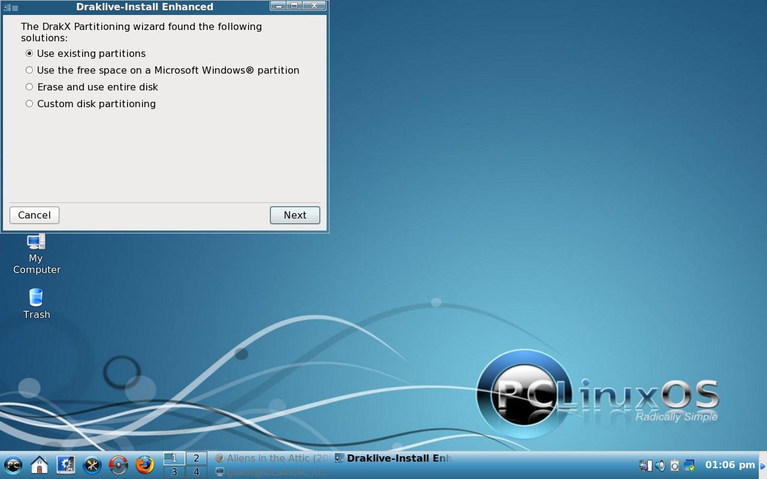Launch the red lifebuoy package manager icon
This screenshot has width=767, height=479.
pyautogui.click(x=119, y=465)
